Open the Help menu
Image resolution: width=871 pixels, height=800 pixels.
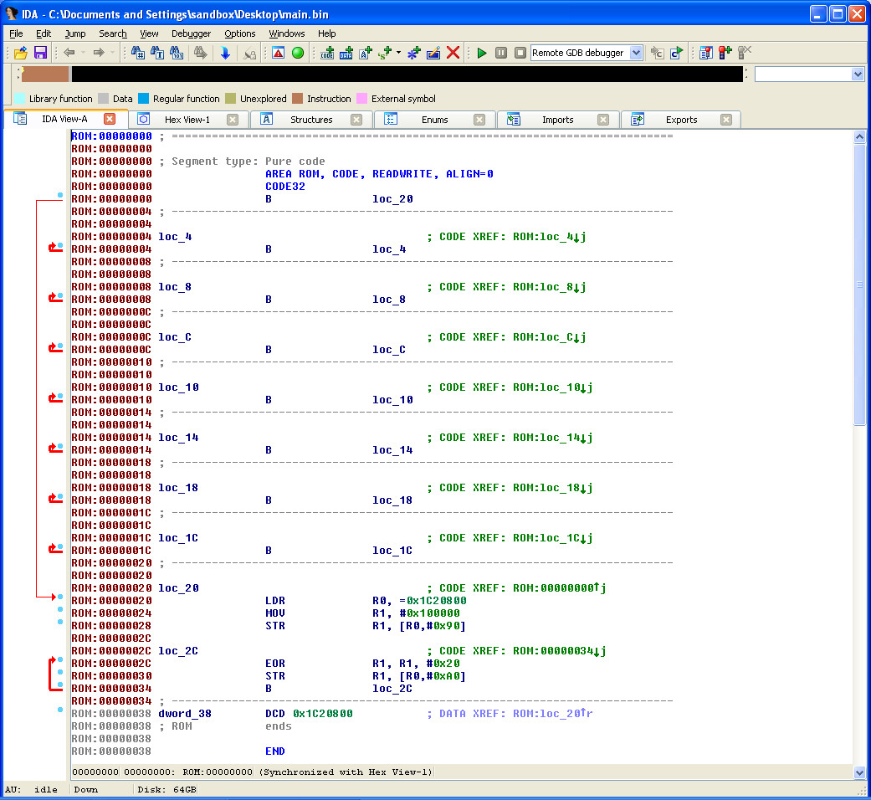coord(326,33)
